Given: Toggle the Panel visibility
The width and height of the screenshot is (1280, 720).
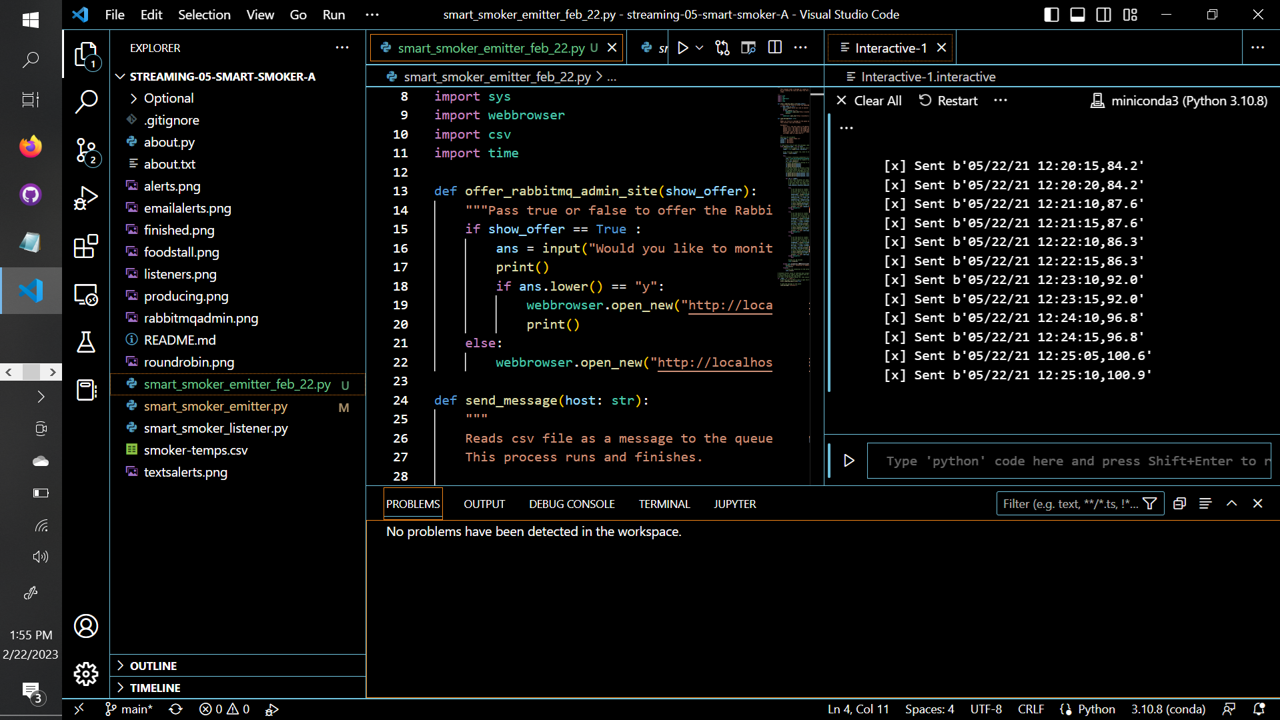Looking at the screenshot, I should point(1077,14).
